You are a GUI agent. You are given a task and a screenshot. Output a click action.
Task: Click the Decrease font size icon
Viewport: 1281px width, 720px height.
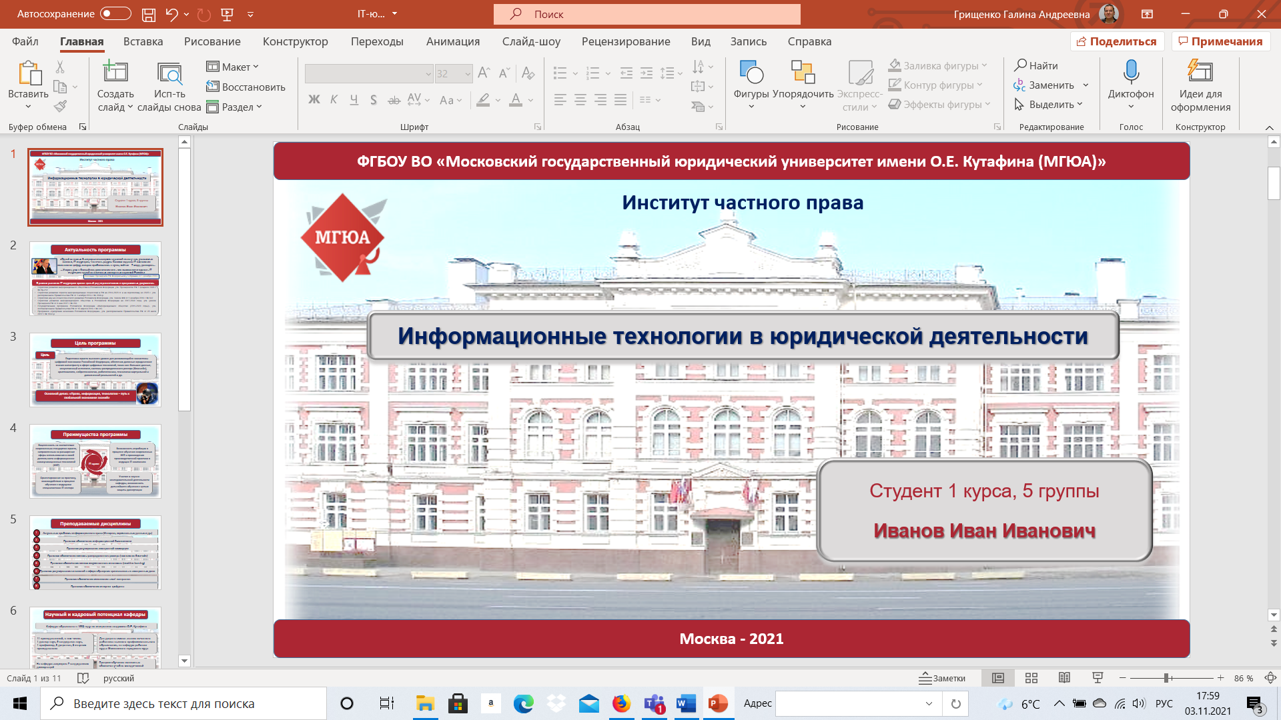point(504,73)
